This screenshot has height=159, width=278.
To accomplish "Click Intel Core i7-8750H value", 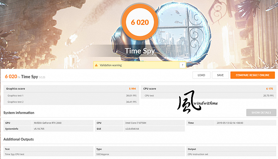I will click(136, 123).
